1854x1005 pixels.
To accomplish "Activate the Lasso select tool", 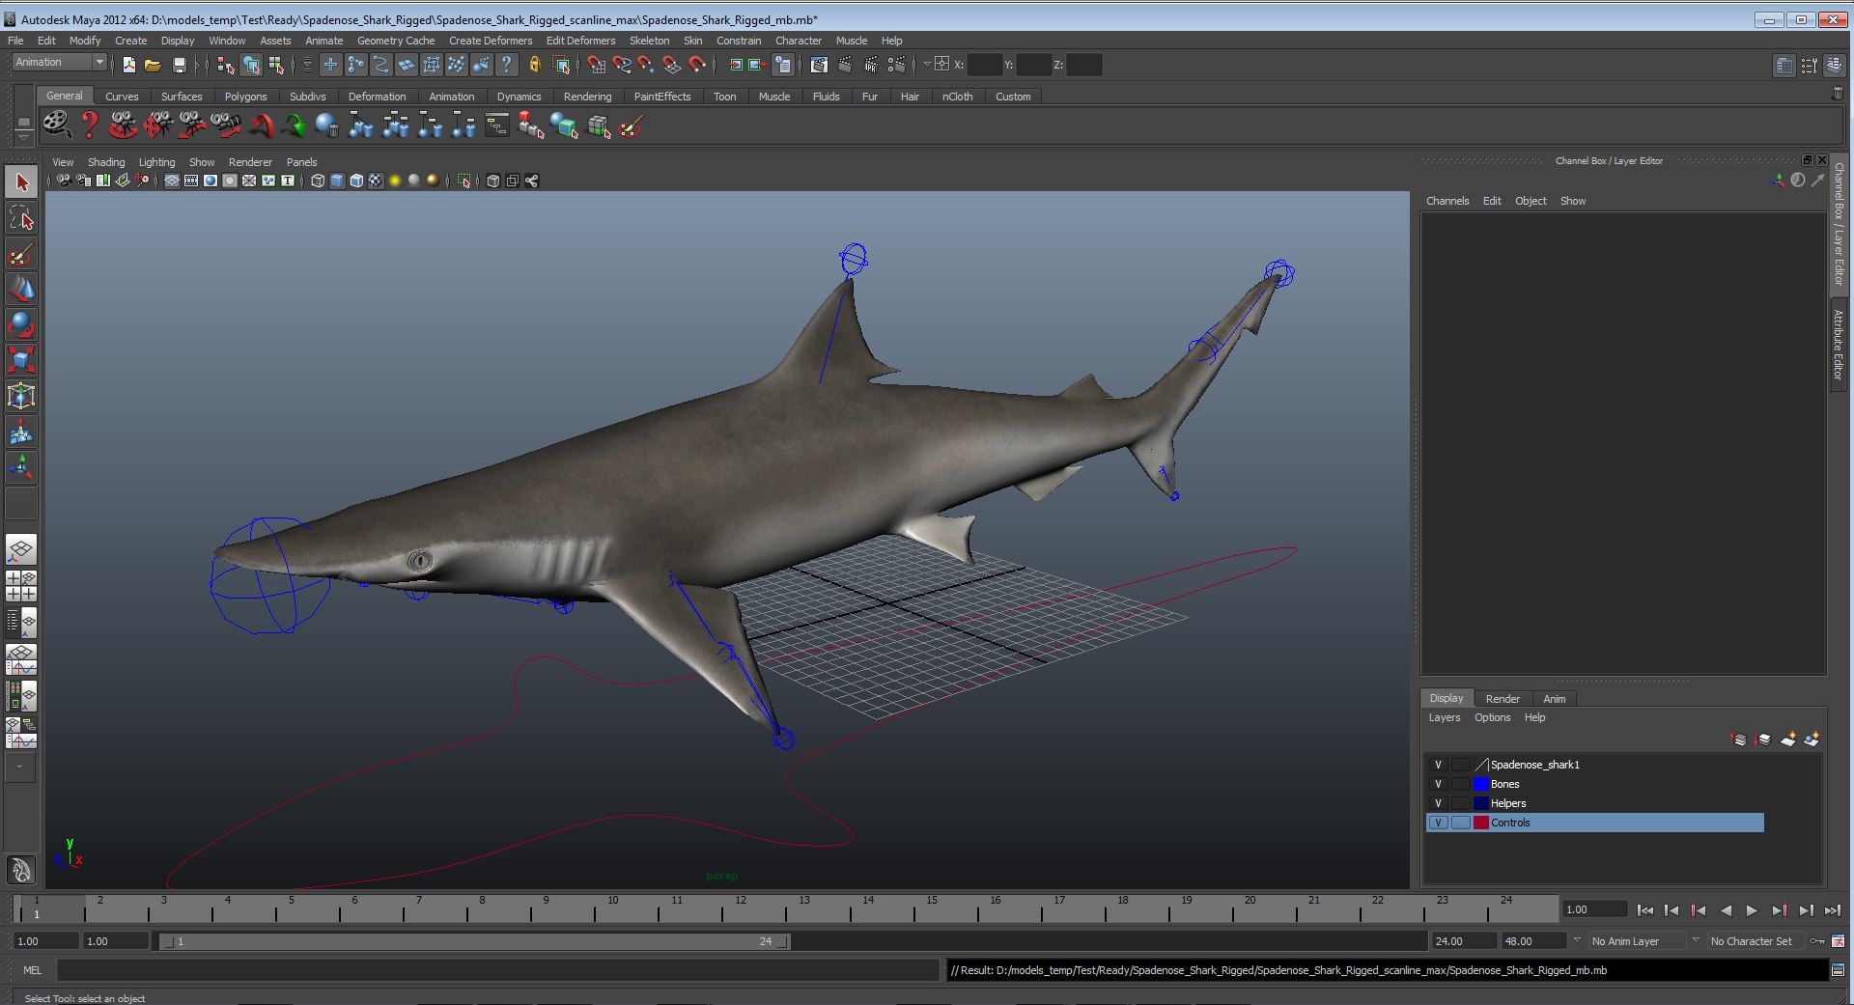I will coord(21,218).
